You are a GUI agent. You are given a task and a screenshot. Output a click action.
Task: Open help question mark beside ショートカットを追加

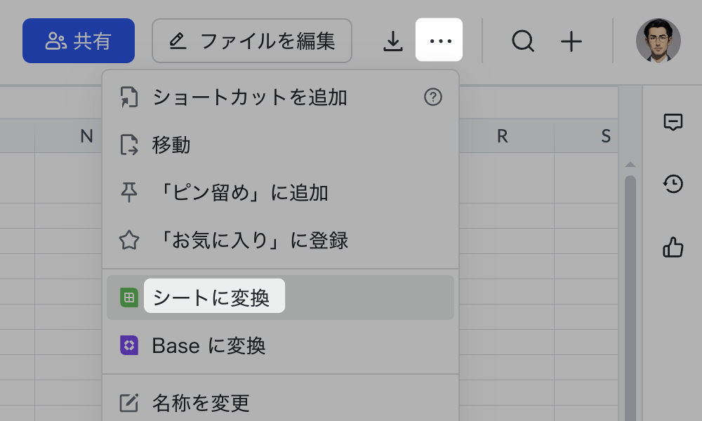coord(433,97)
